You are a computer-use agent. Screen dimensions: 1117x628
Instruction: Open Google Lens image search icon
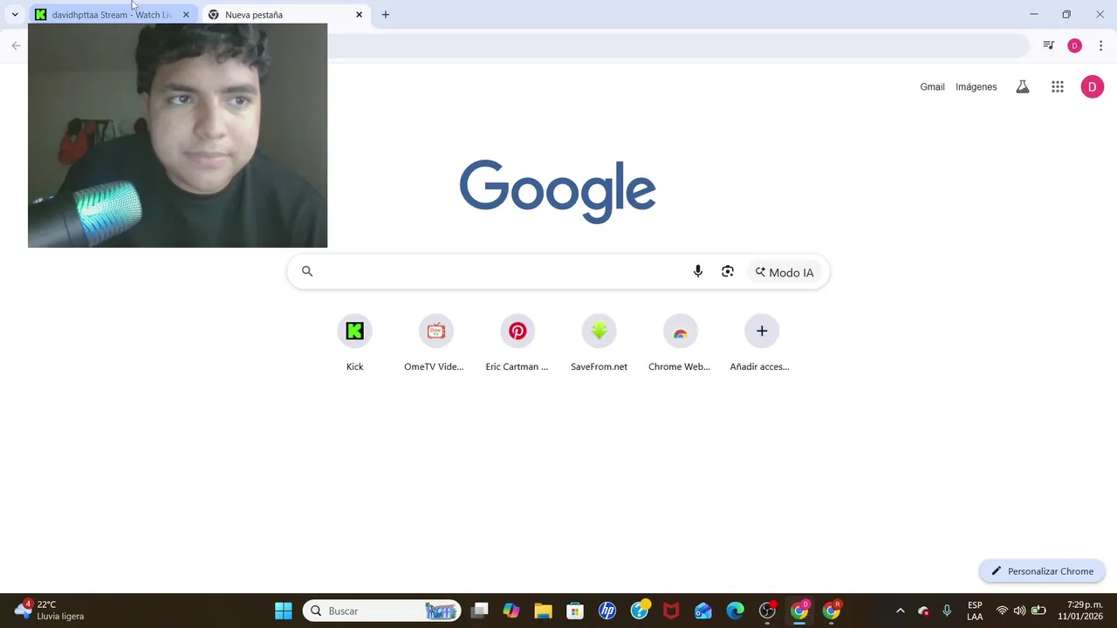point(728,271)
